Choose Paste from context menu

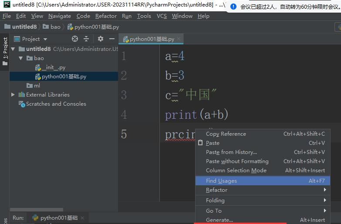[263, 143]
